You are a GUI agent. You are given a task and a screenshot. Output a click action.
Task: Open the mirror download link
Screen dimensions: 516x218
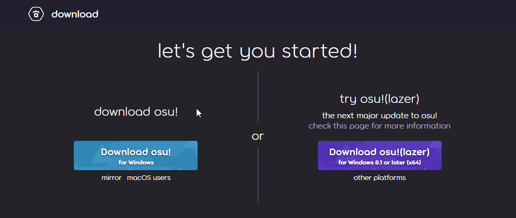(111, 178)
